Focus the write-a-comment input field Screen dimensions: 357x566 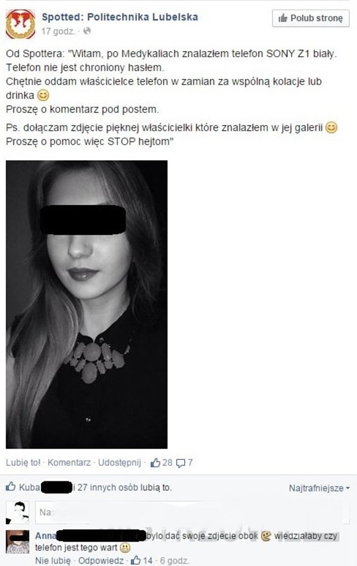(x=192, y=512)
